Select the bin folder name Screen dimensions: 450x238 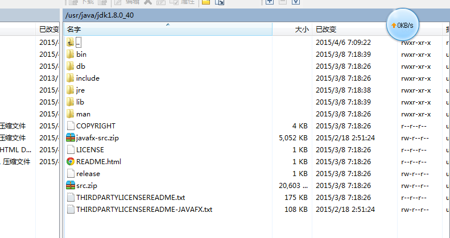pyautogui.click(x=81, y=55)
